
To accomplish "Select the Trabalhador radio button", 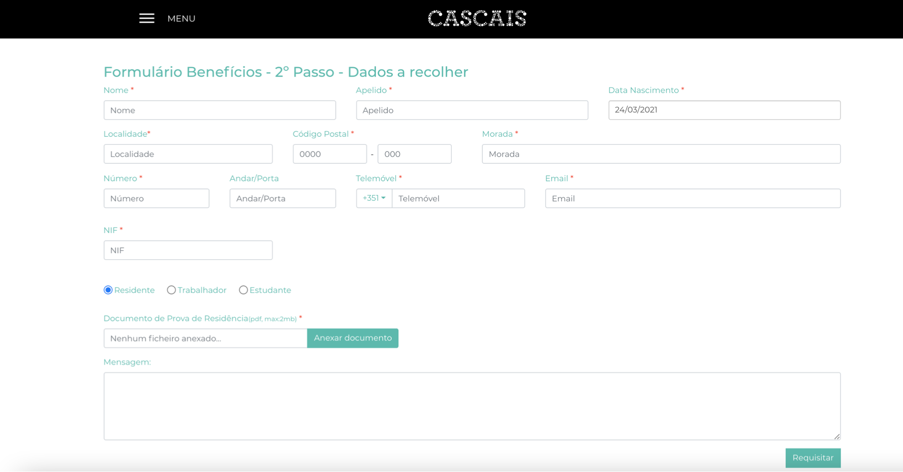I will pyautogui.click(x=171, y=290).
